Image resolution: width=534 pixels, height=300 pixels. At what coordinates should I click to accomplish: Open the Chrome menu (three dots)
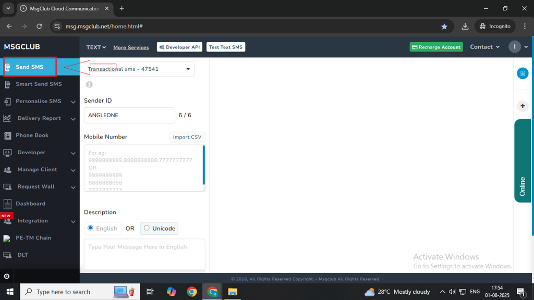(x=525, y=26)
